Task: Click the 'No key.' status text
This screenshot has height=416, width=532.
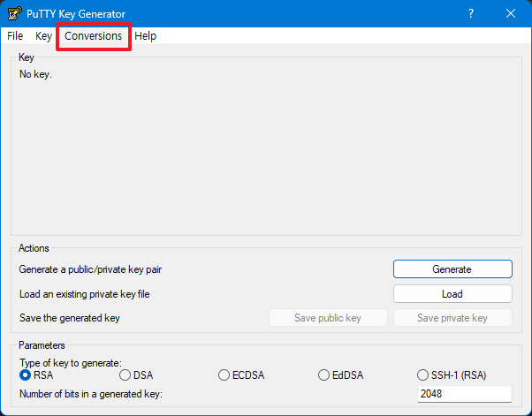Action: [35, 74]
